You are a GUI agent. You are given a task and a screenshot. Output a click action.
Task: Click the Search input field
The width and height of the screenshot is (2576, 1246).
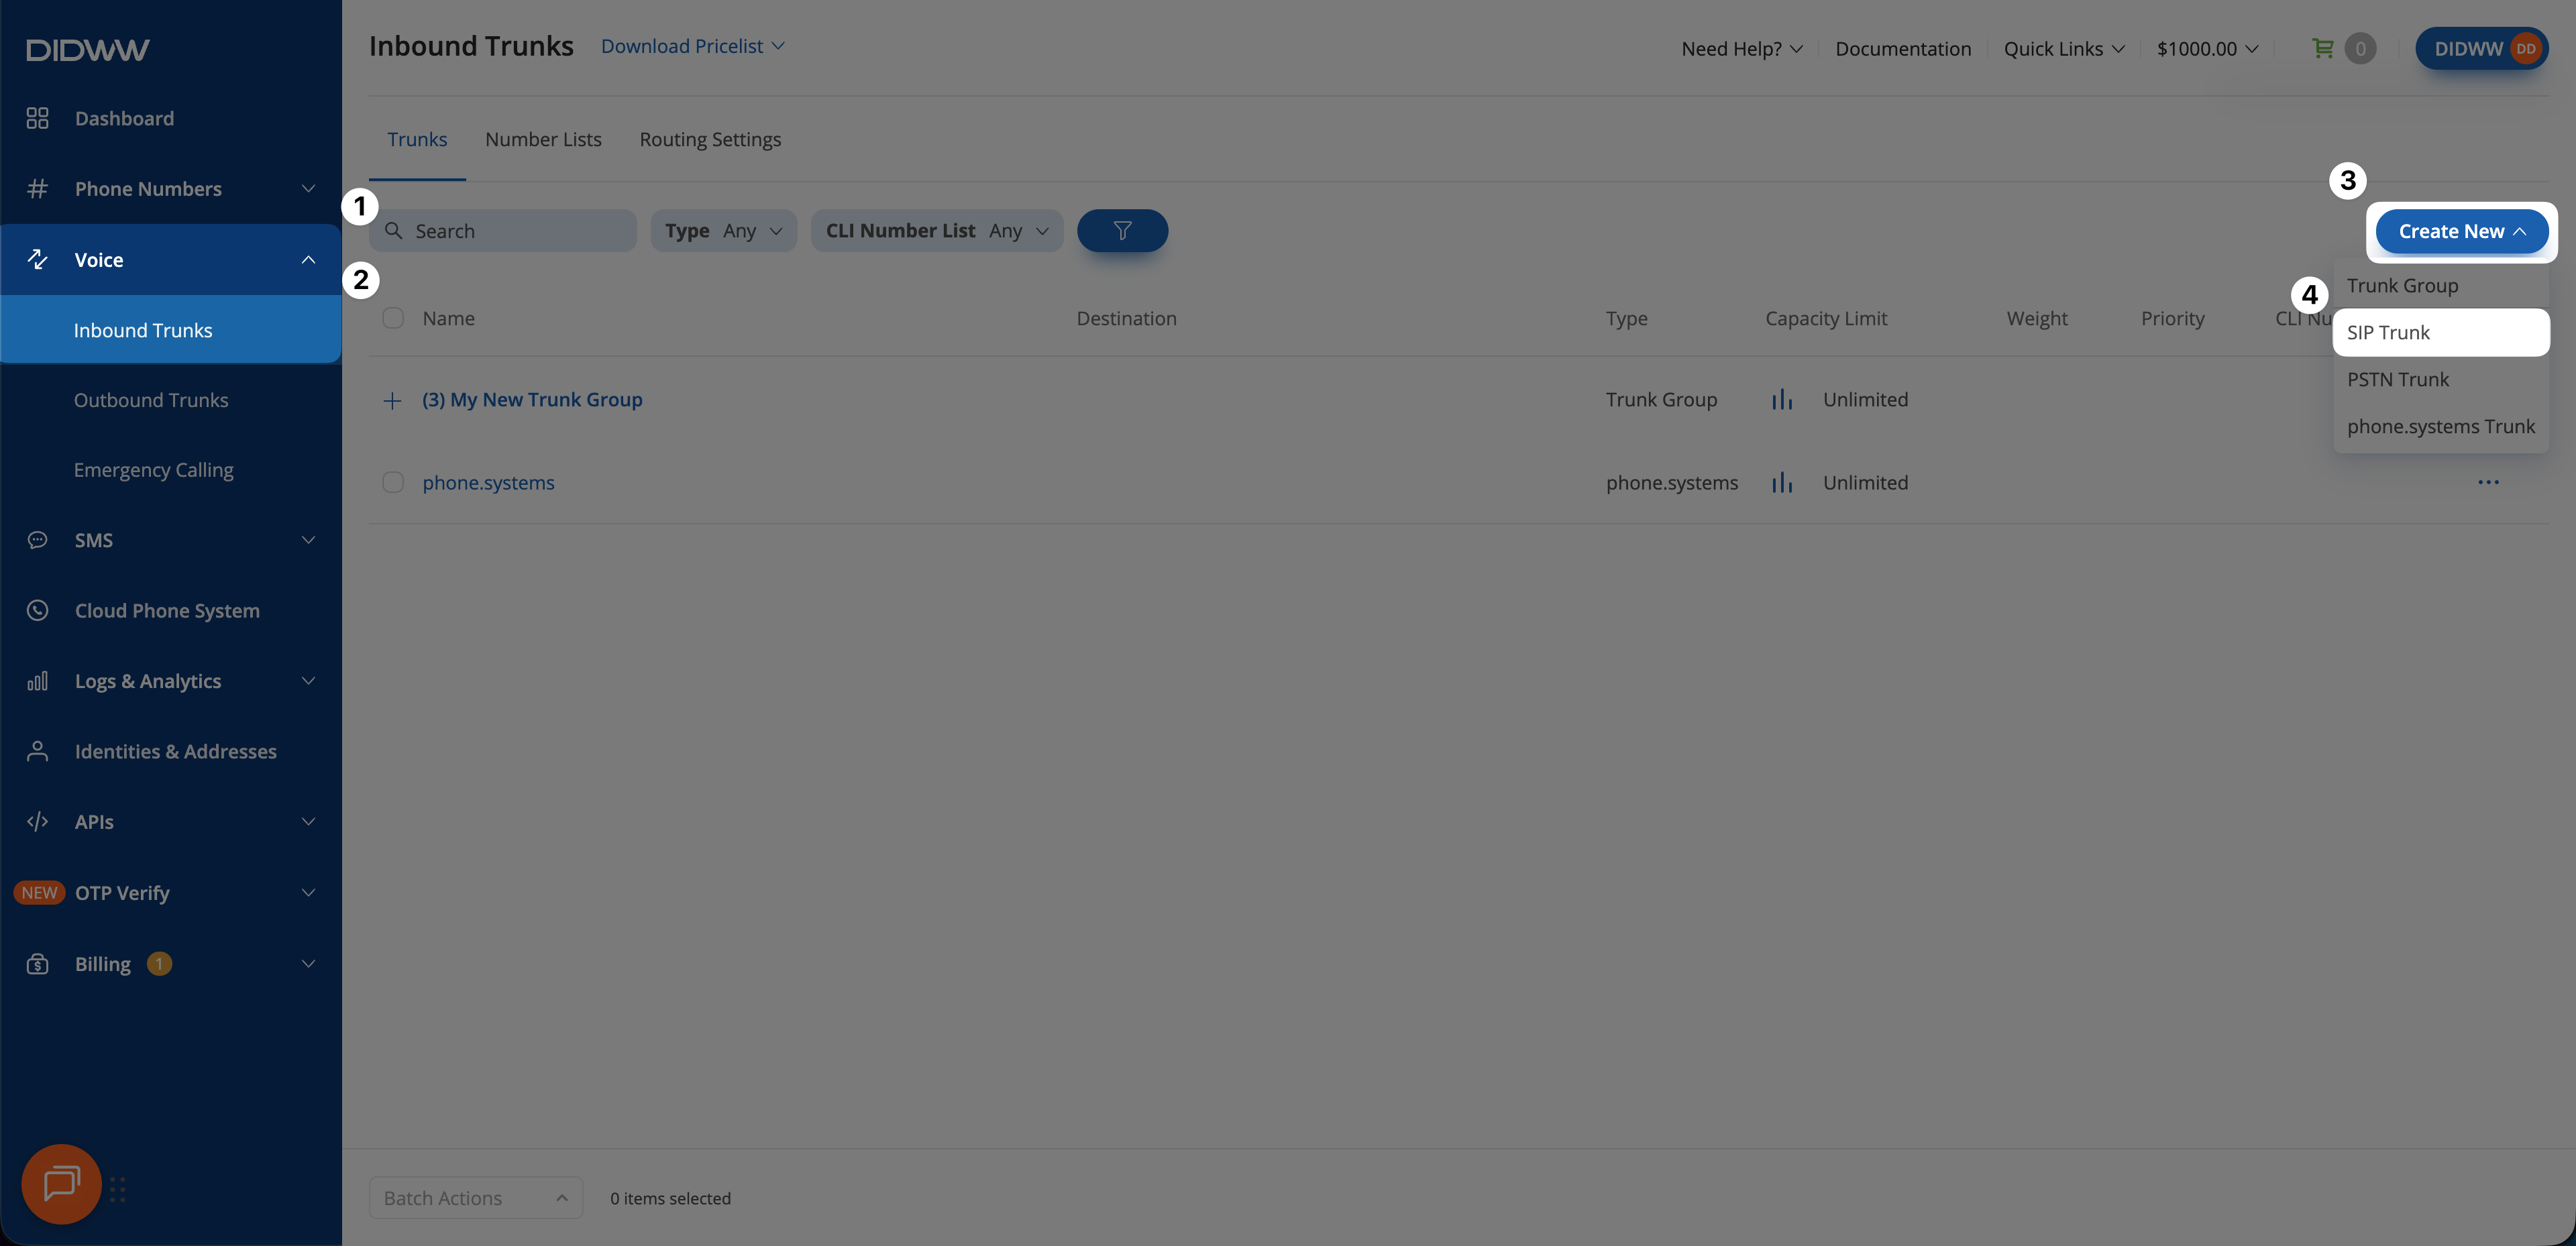pyautogui.click(x=503, y=231)
